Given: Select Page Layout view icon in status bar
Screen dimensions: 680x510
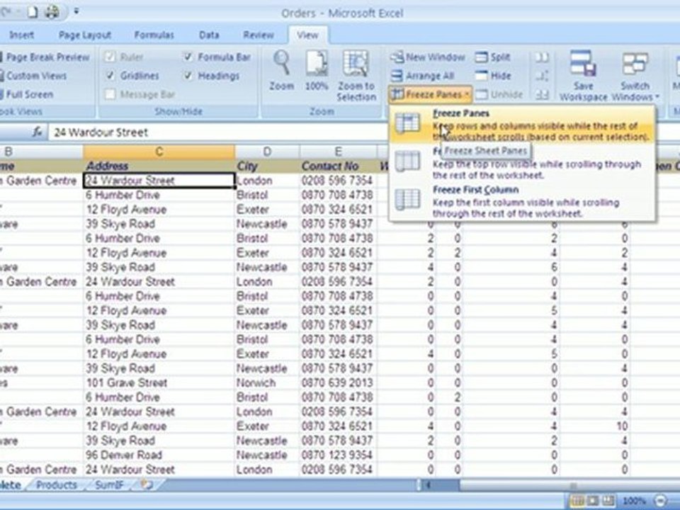Looking at the screenshot, I should [x=593, y=501].
